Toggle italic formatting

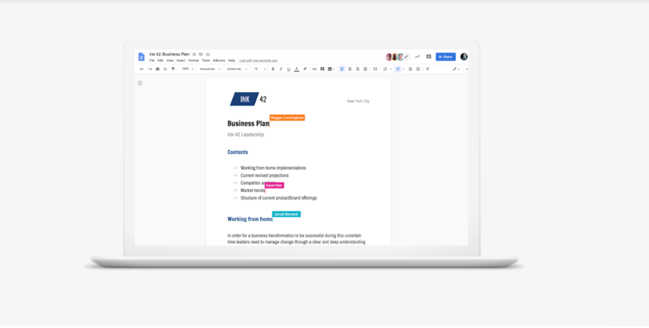click(281, 69)
